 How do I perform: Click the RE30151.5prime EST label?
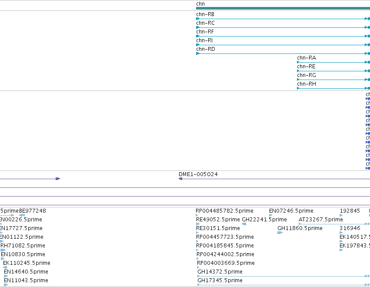(x=218, y=228)
